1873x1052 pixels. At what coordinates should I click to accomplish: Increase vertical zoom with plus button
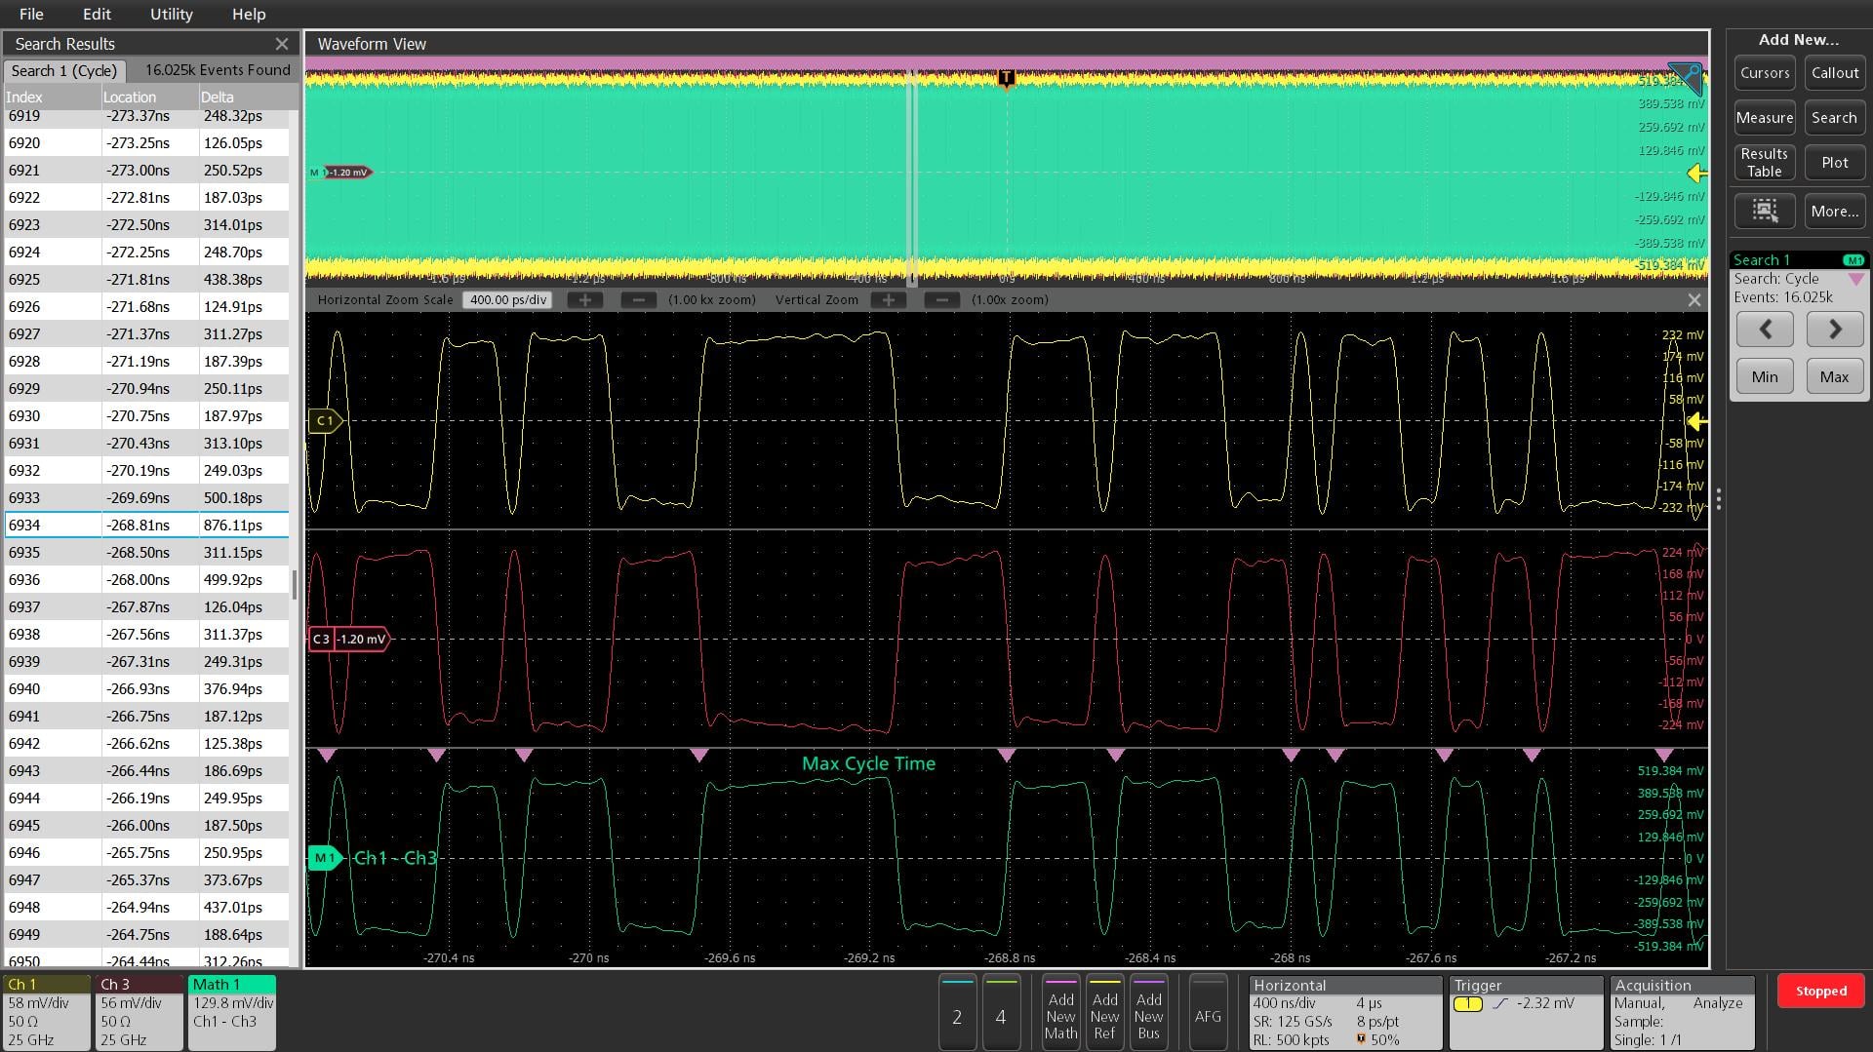(x=889, y=300)
